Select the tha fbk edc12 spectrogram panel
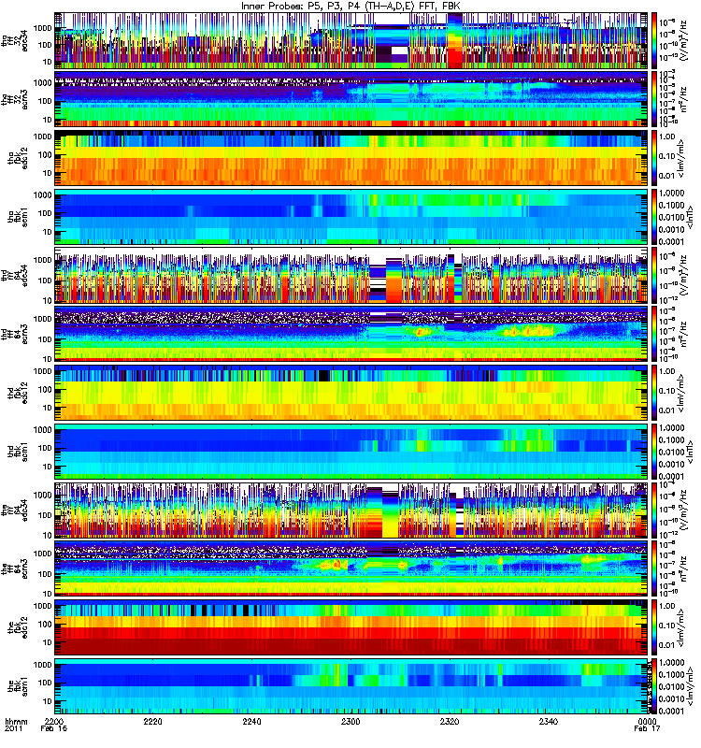Viewport: 701px width, 748px height. [351, 158]
